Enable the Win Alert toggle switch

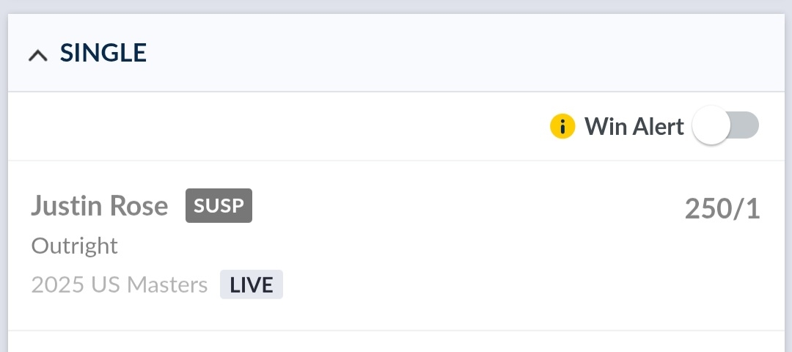[726, 126]
